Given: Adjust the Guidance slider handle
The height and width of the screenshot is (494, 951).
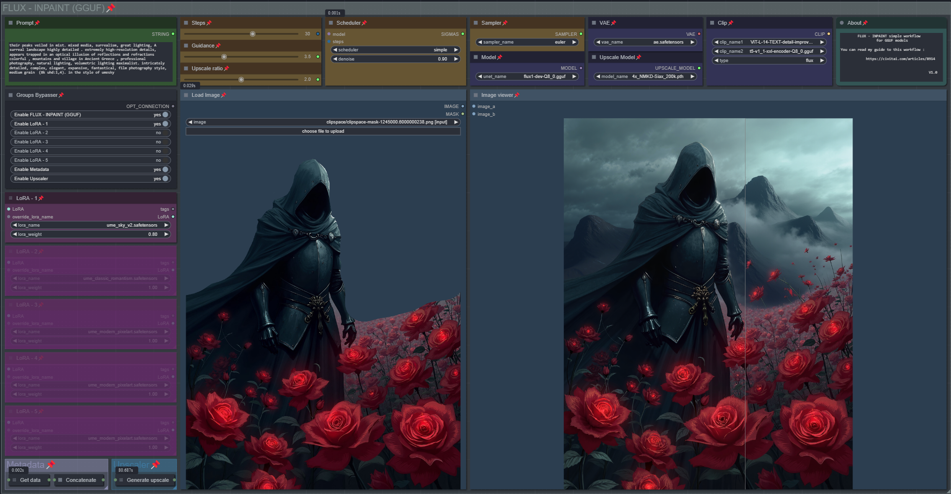Looking at the screenshot, I should (x=224, y=57).
